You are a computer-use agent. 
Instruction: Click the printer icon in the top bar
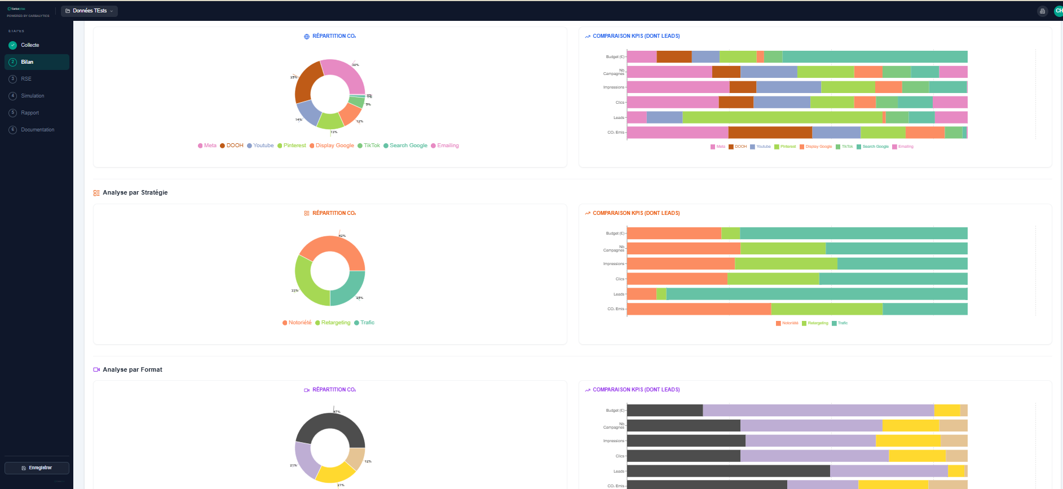coord(1042,11)
